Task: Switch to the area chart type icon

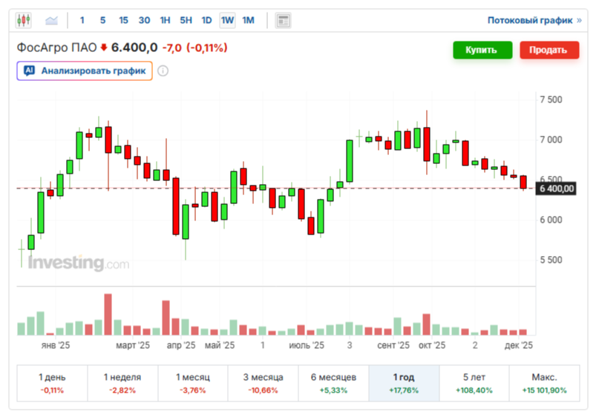Action: (x=51, y=20)
